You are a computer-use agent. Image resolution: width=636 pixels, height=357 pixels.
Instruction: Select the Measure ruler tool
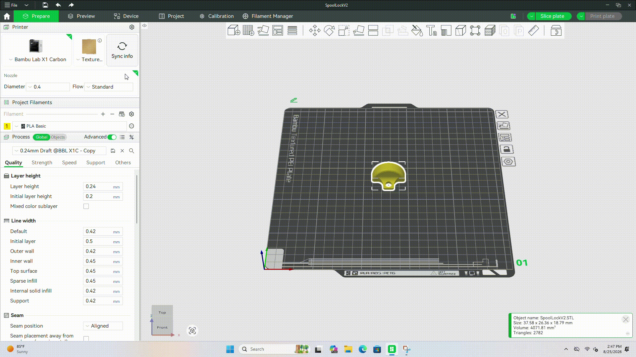(x=534, y=31)
